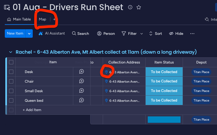This screenshot has width=217, height=135.
Task: Toggle the header select-all checkbox
Action: (x=11, y=62)
